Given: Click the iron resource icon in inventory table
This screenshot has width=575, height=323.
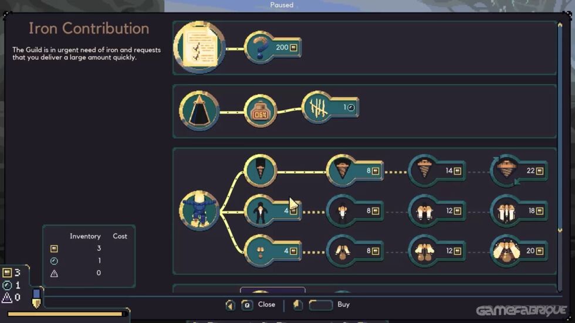Looking at the screenshot, I should 54,249.
